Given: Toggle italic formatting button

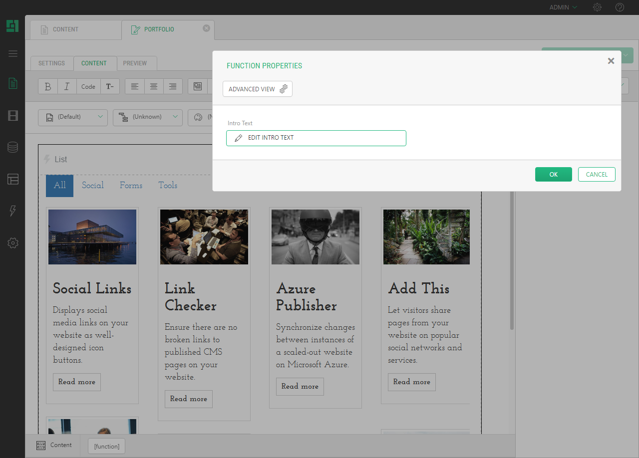Looking at the screenshot, I should tap(67, 86).
